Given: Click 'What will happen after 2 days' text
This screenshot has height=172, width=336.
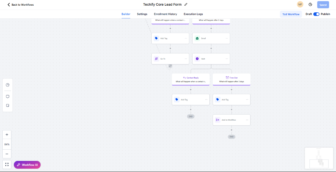Looking at the screenshot, I should [211, 20].
